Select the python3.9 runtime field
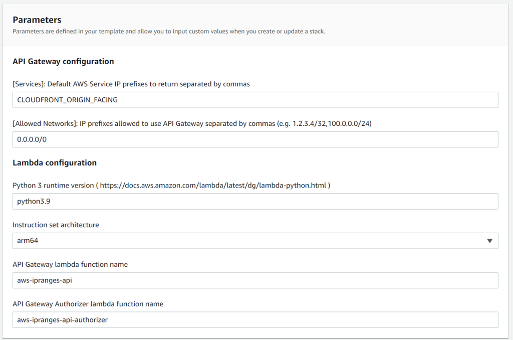Viewport: 513px width, 340px height. (x=255, y=201)
